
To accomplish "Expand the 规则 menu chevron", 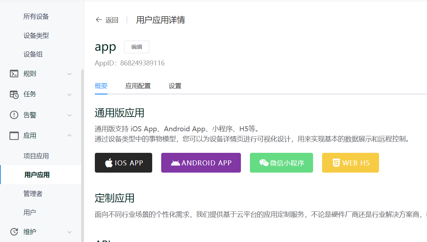I will coord(70,74).
